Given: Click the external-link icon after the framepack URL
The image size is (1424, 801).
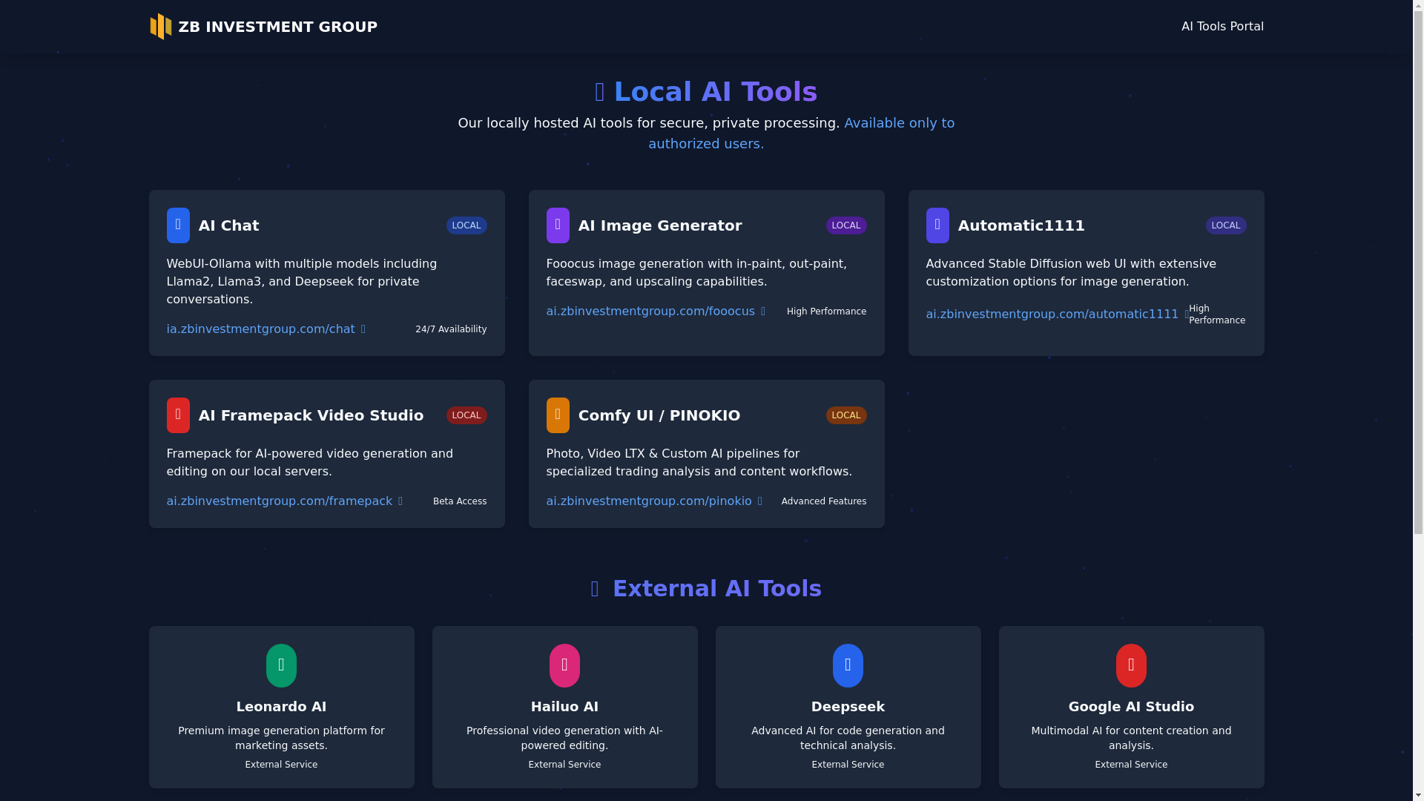Looking at the screenshot, I should click(x=400, y=501).
